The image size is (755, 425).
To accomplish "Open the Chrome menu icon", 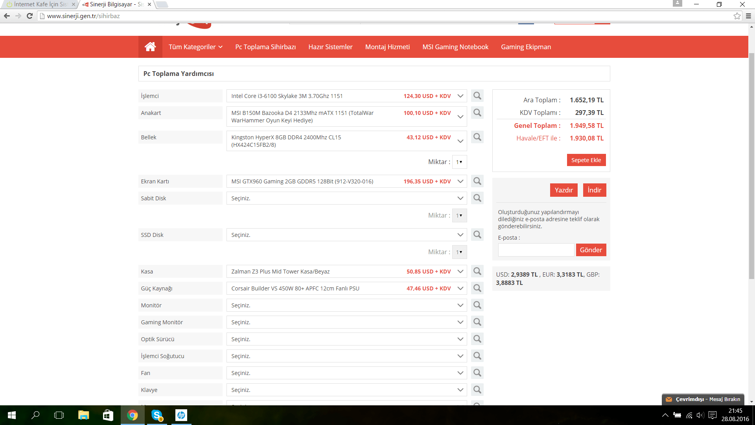I will coord(748,16).
